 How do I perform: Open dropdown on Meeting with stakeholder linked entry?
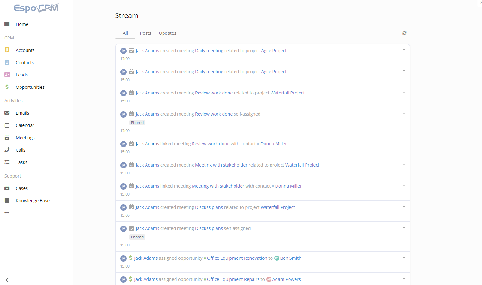[404, 185]
